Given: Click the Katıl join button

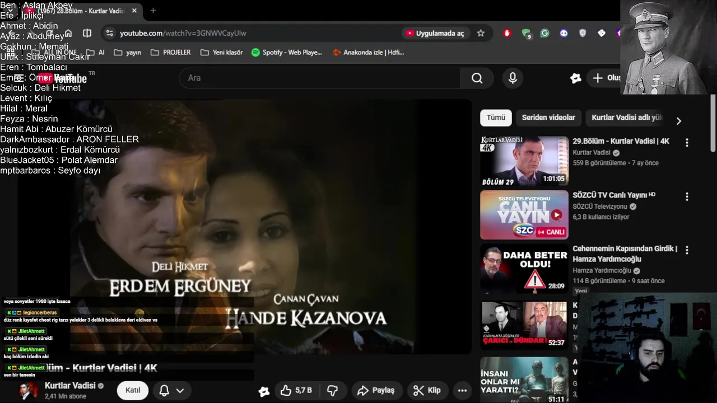Looking at the screenshot, I should pos(133,390).
